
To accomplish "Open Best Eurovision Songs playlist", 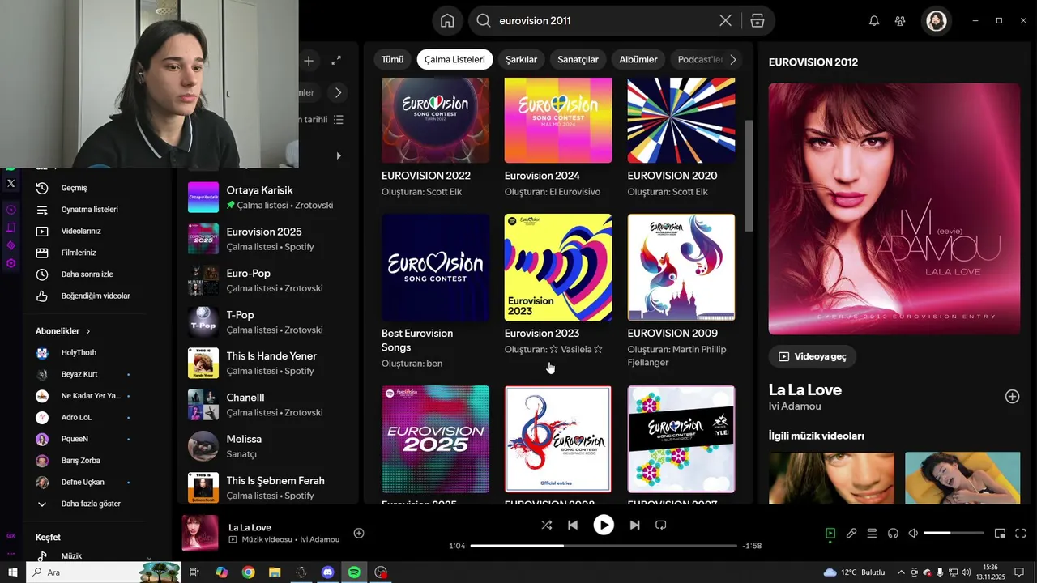I will [x=435, y=291].
